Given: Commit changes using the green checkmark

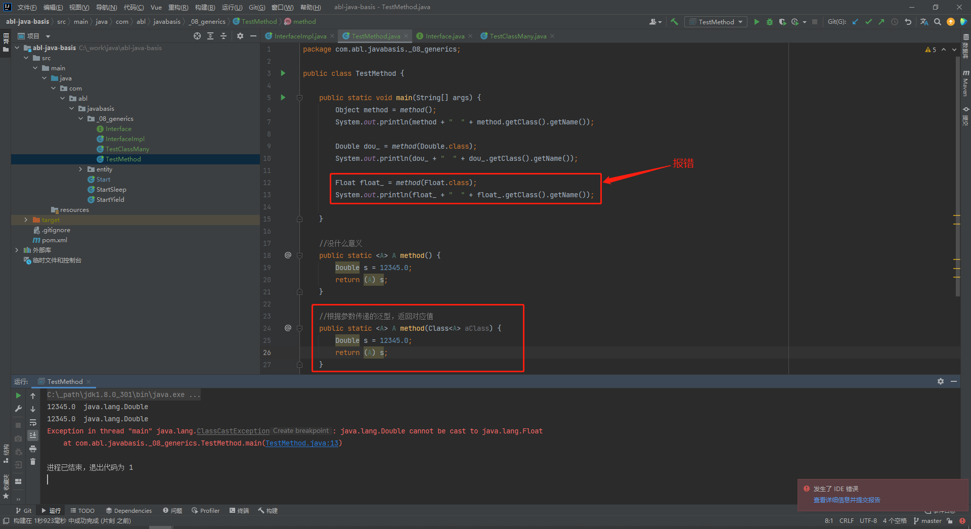Looking at the screenshot, I should [x=869, y=22].
